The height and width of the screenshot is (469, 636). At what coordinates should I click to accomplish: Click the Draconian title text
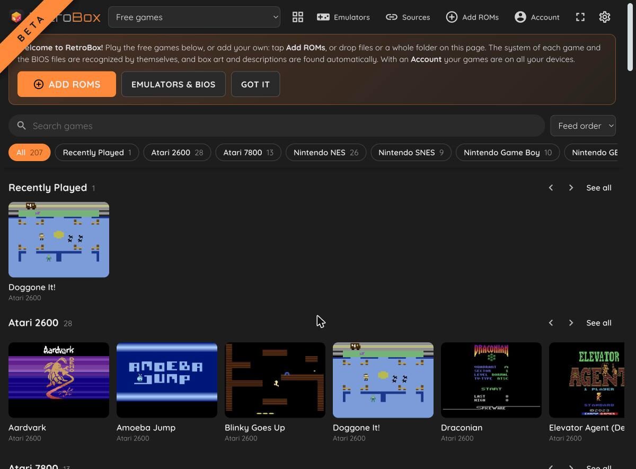(462, 428)
